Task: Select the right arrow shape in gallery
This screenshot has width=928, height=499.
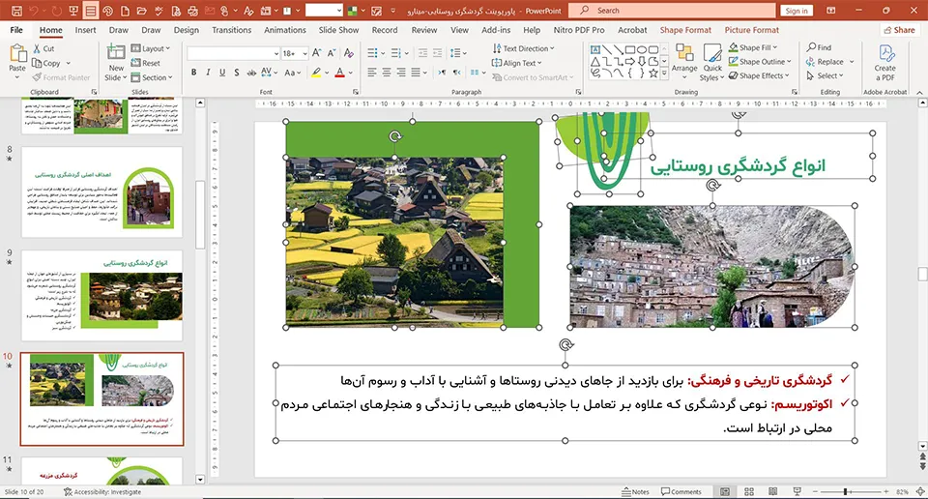Action: [x=629, y=62]
